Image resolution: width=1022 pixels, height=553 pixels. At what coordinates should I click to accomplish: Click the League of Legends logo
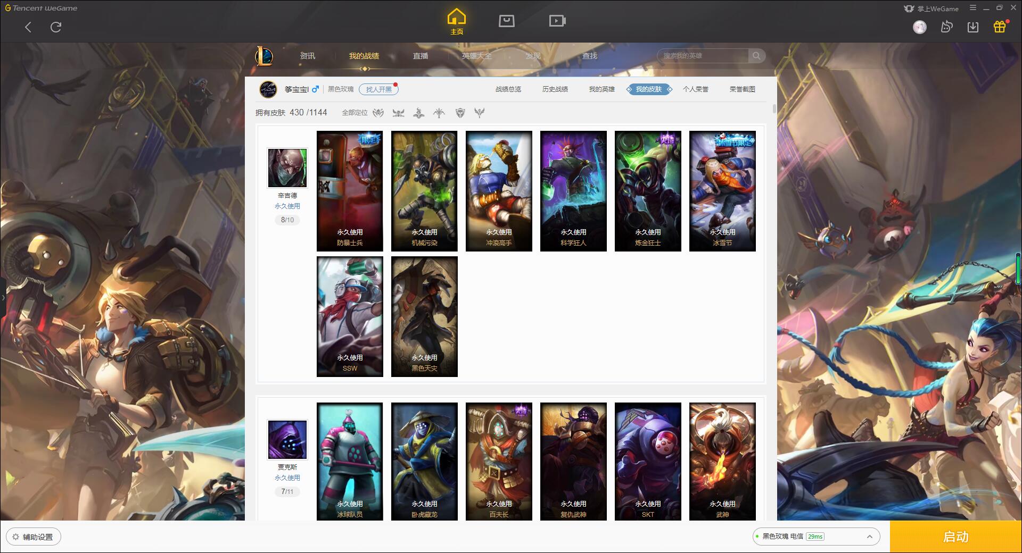[x=264, y=56]
